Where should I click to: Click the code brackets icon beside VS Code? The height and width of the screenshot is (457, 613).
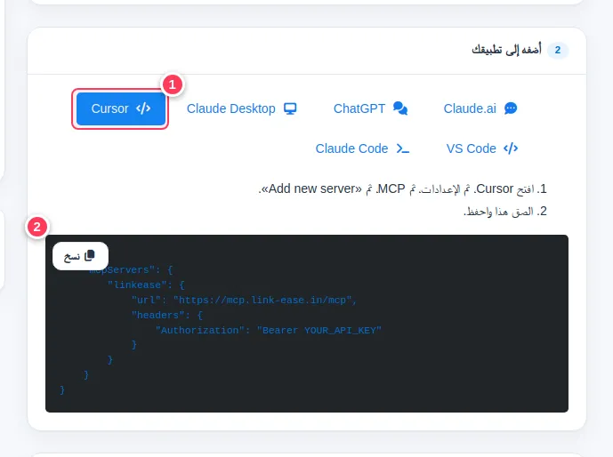click(x=511, y=148)
